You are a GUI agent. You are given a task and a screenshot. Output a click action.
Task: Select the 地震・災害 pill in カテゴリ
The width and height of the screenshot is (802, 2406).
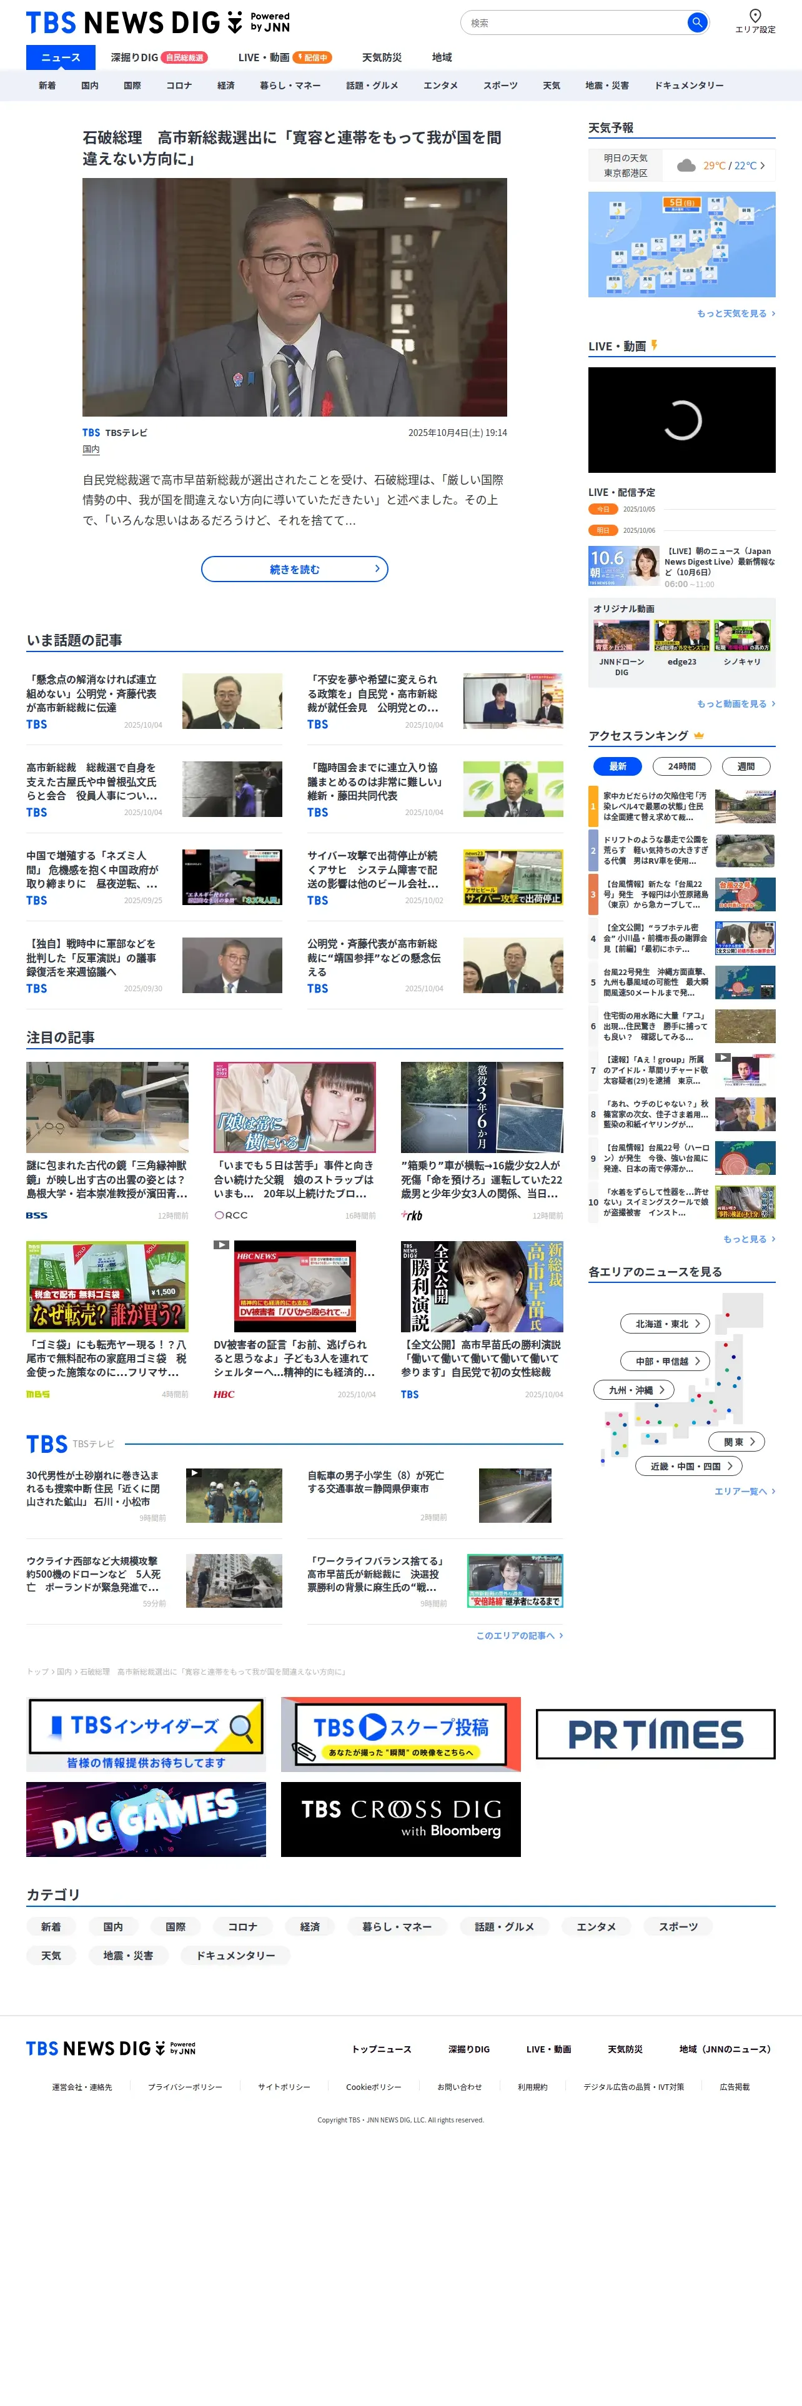(128, 1955)
